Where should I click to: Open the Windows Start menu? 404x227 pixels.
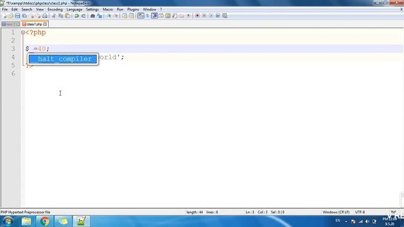point(8,221)
